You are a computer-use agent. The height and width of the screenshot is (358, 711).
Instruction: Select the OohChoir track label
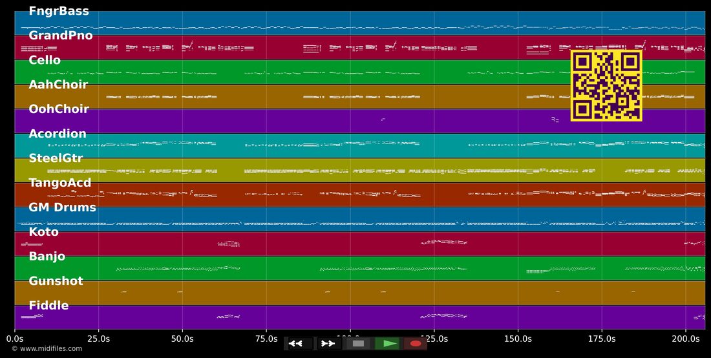59,109
